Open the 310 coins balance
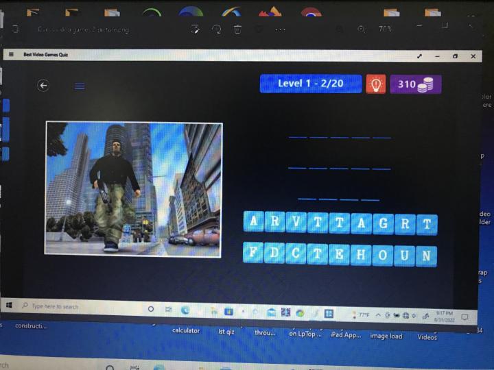 point(416,84)
